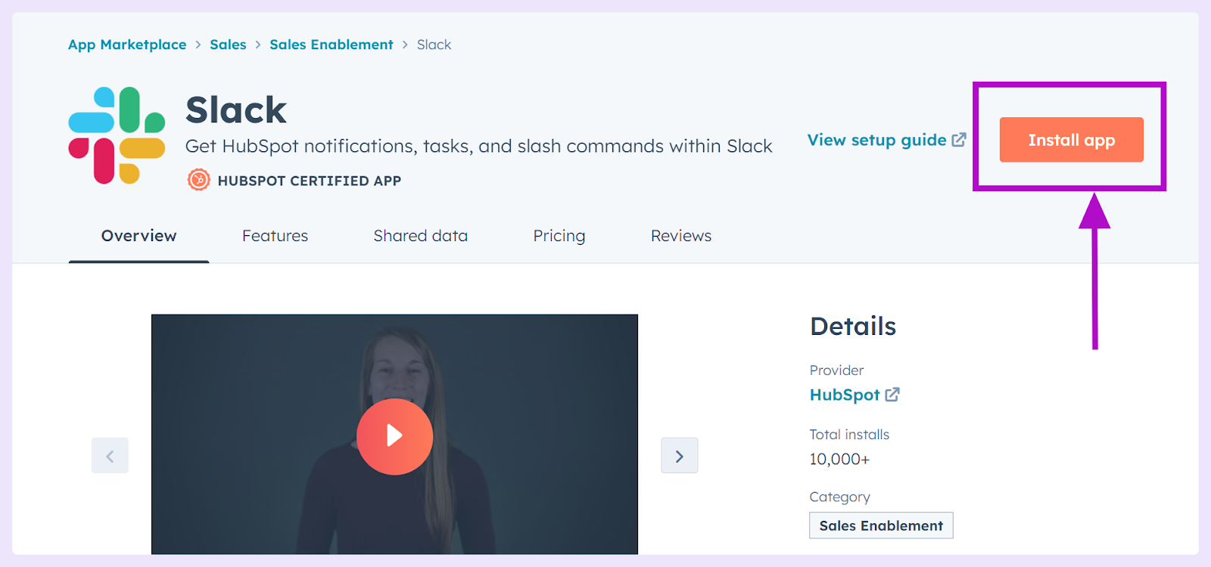Viewport: 1211px width, 567px height.
Task: Open the Reviews tab
Action: tap(681, 236)
